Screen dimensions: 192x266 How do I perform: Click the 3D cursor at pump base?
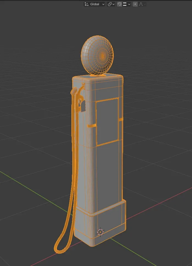[100, 232]
